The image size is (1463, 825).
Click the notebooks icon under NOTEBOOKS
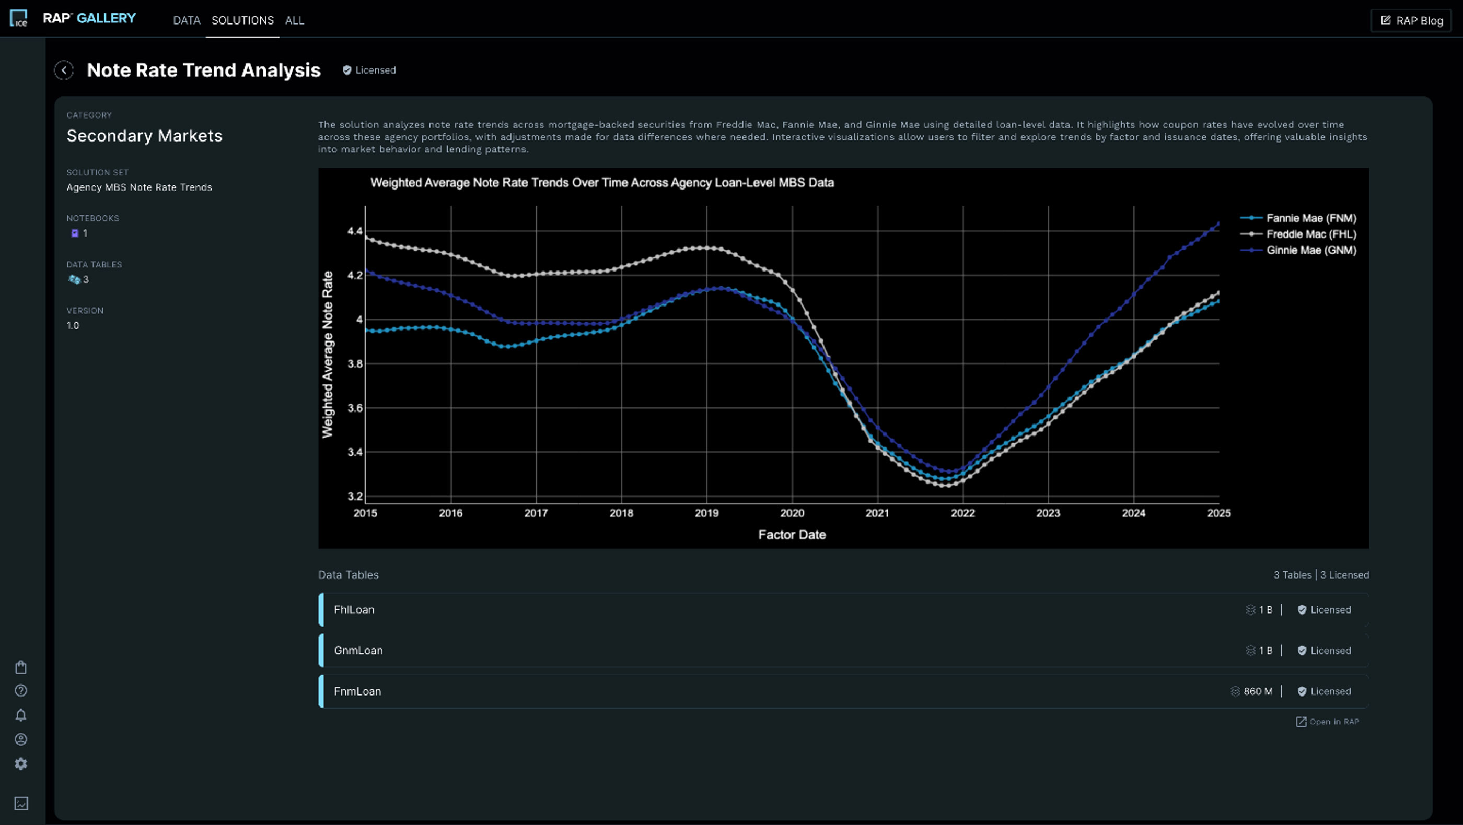(x=74, y=233)
